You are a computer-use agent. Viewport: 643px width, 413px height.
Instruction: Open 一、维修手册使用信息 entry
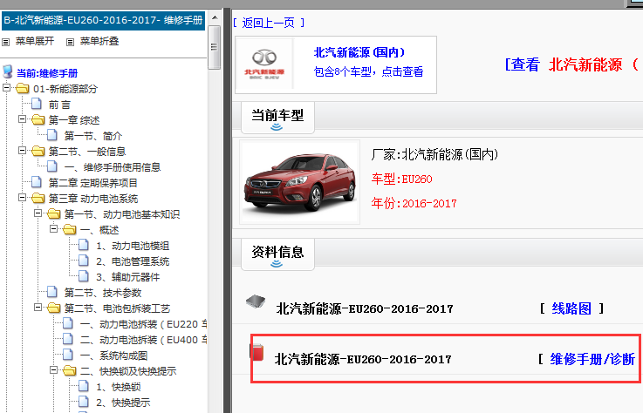[x=113, y=167]
